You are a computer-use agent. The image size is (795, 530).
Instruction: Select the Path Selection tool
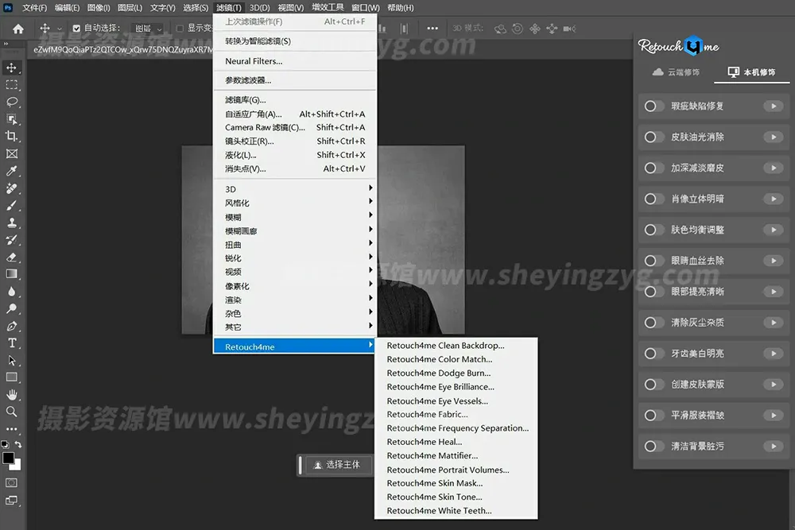tap(12, 360)
